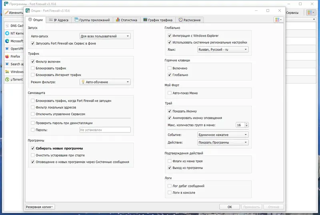The image size is (320, 215).
Task: Switch to the IP Адреса tab
Action: click(x=59, y=20)
